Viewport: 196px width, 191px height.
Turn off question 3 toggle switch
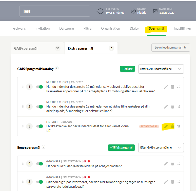pos(40,126)
